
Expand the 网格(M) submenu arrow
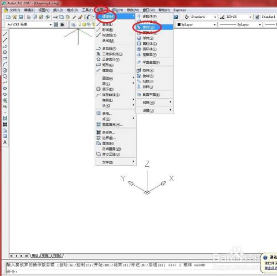[171, 102]
